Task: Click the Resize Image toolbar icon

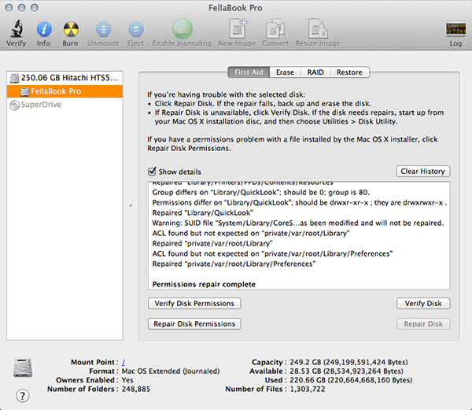Action: tap(318, 28)
